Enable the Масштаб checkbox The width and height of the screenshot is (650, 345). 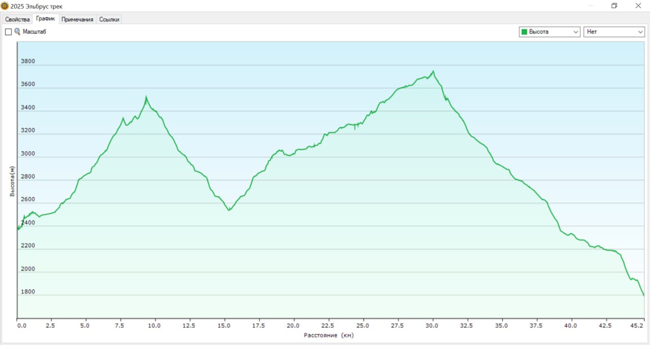click(x=8, y=32)
